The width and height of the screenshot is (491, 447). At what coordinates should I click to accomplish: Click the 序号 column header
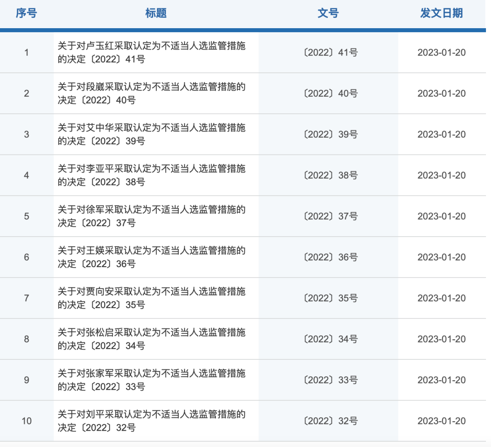tap(26, 14)
